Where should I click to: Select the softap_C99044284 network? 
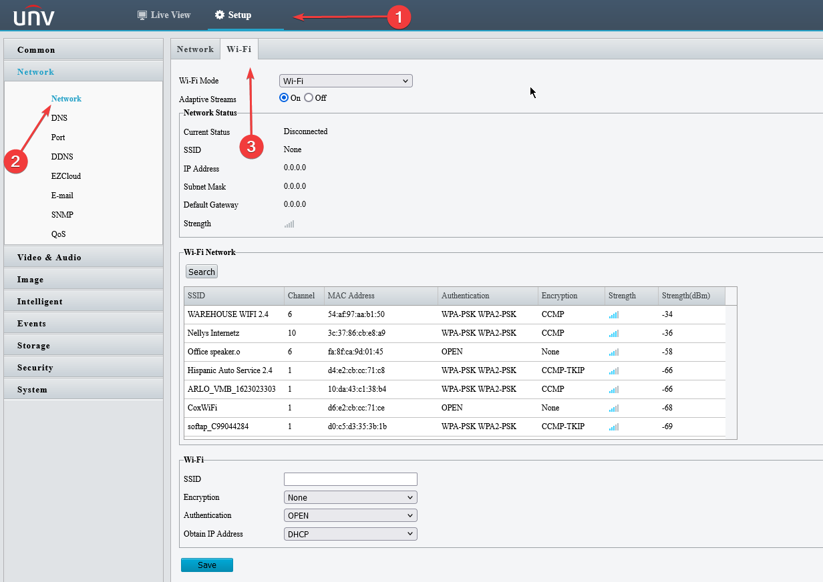454,426
